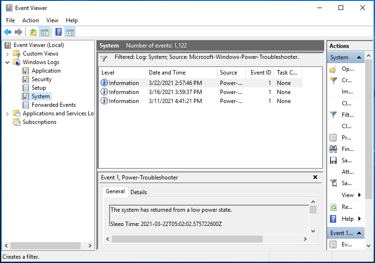Open the Action menu
375x263 pixels.
[30, 20]
